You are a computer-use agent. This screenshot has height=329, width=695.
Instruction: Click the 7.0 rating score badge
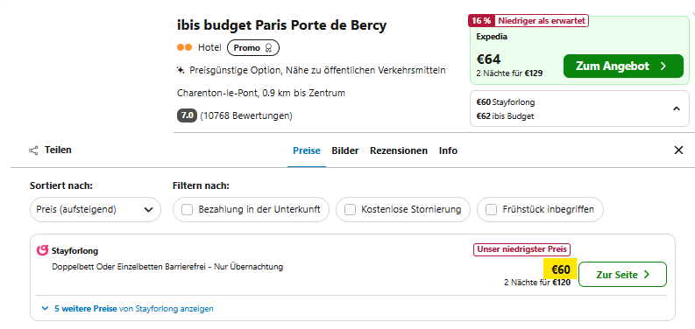(187, 116)
